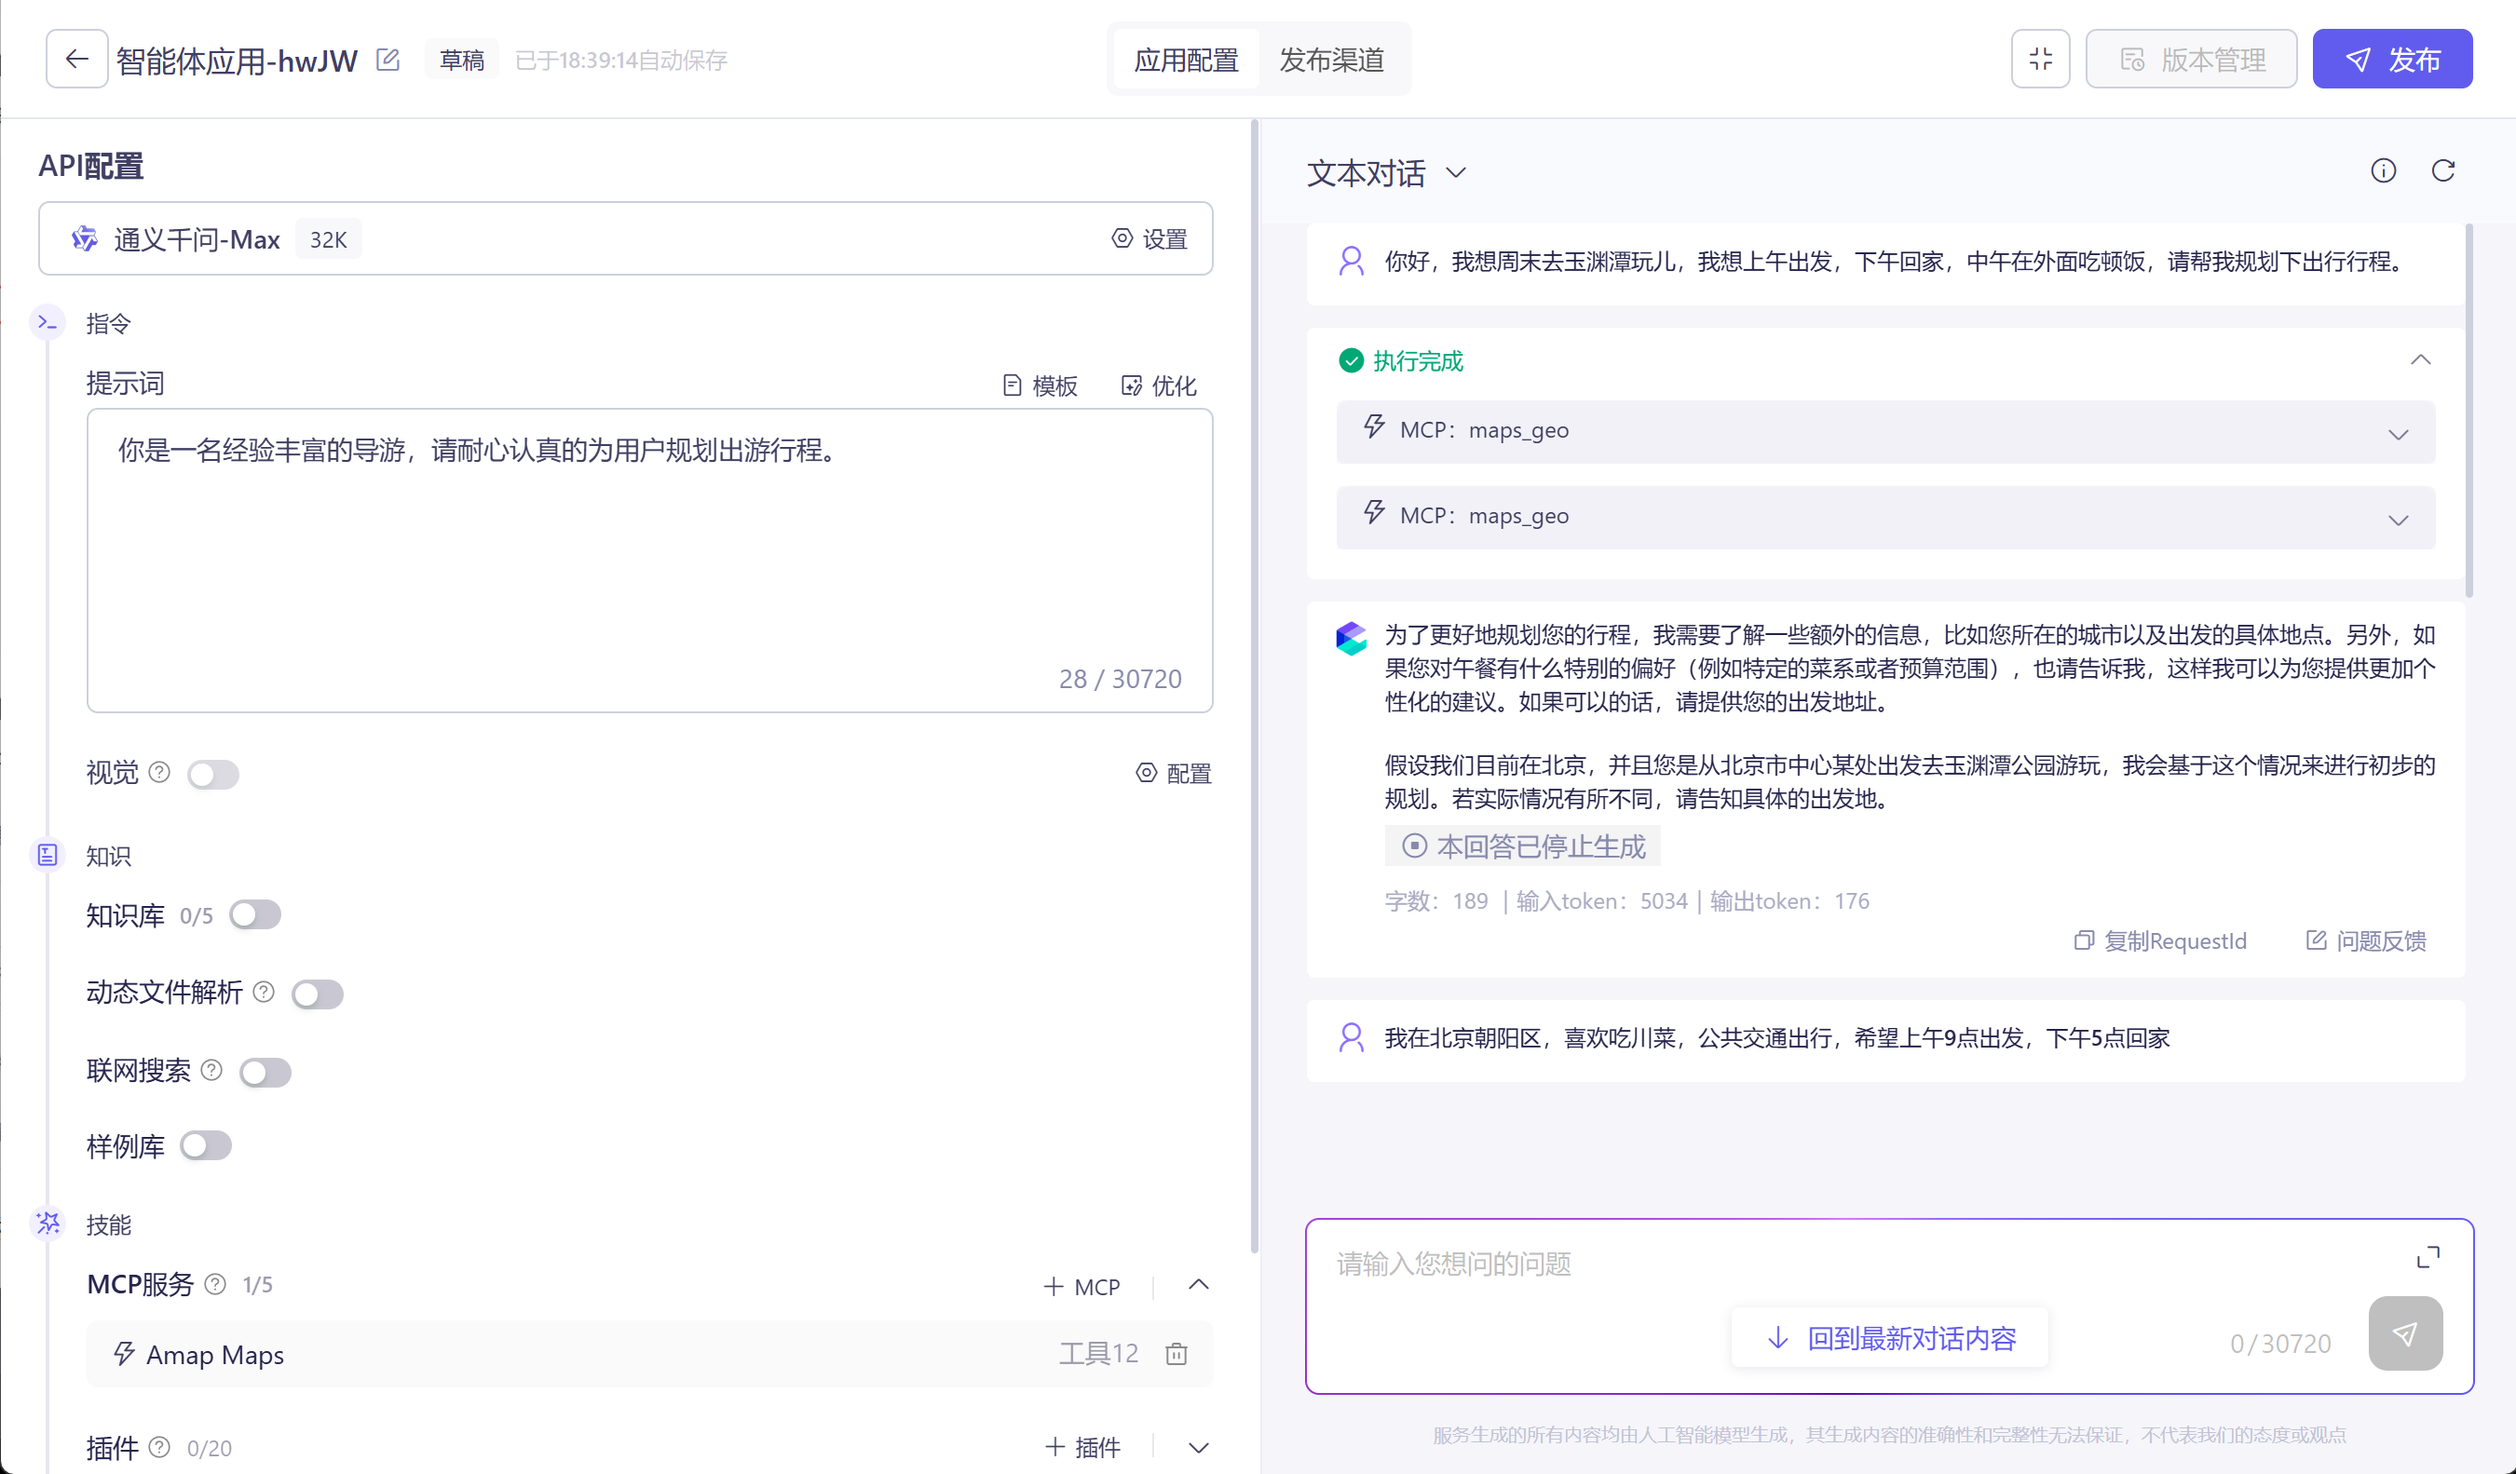The height and width of the screenshot is (1474, 2516).
Task: Click the 指令 section icon
Action: click(x=47, y=322)
